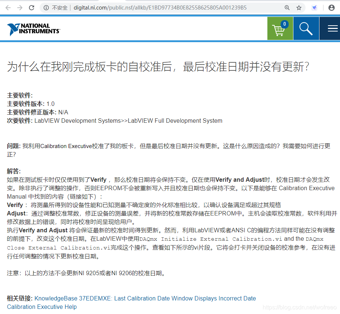Screen dimensions: 340x314
Task: Open the zoom magnifier in address bar
Action: pos(287,8)
